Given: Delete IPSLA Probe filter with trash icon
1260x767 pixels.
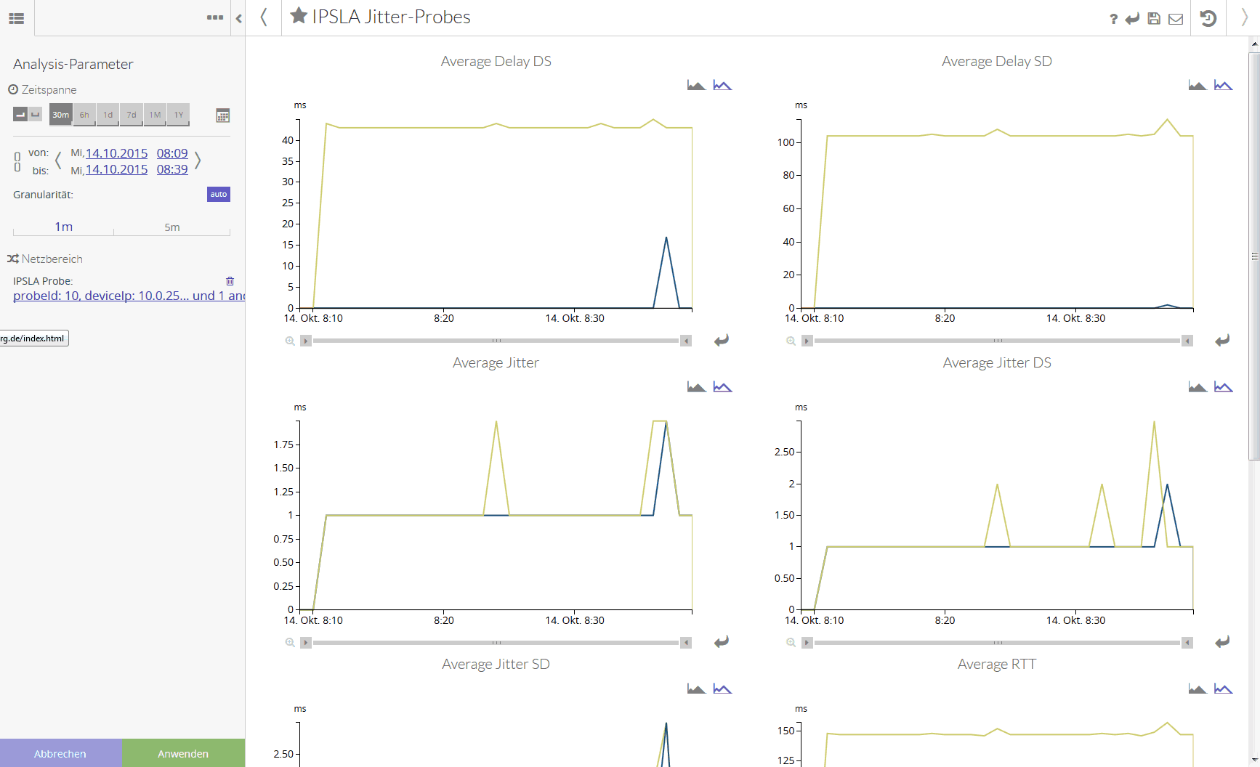Looking at the screenshot, I should pyautogui.click(x=230, y=281).
